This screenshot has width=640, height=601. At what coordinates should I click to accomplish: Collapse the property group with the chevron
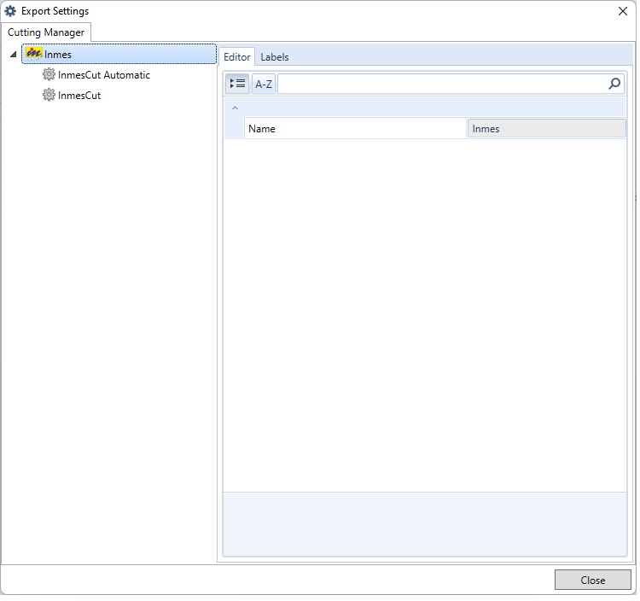click(236, 108)
